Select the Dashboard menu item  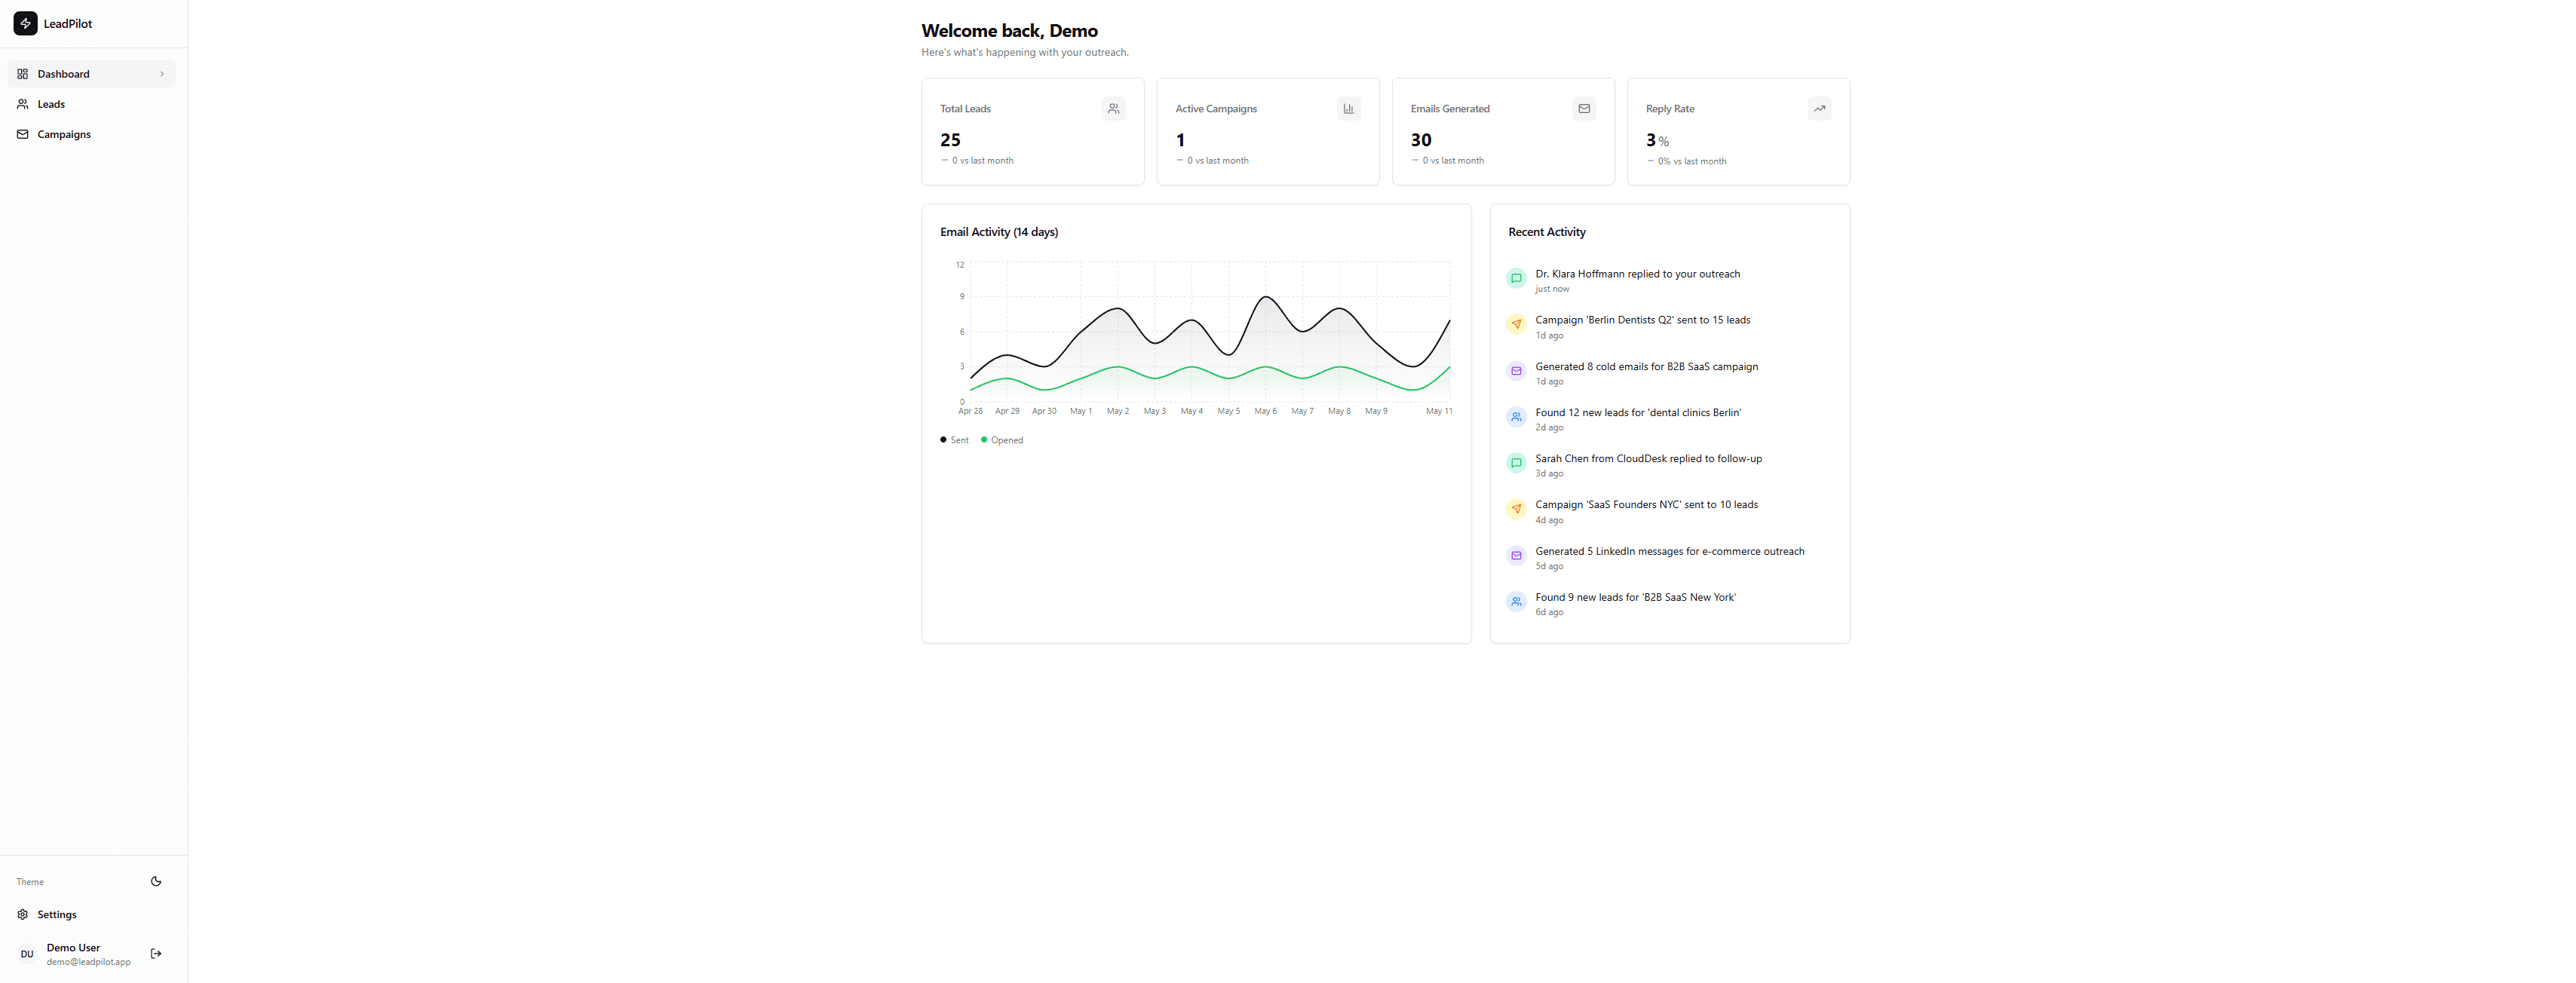[x=92, y=74]
